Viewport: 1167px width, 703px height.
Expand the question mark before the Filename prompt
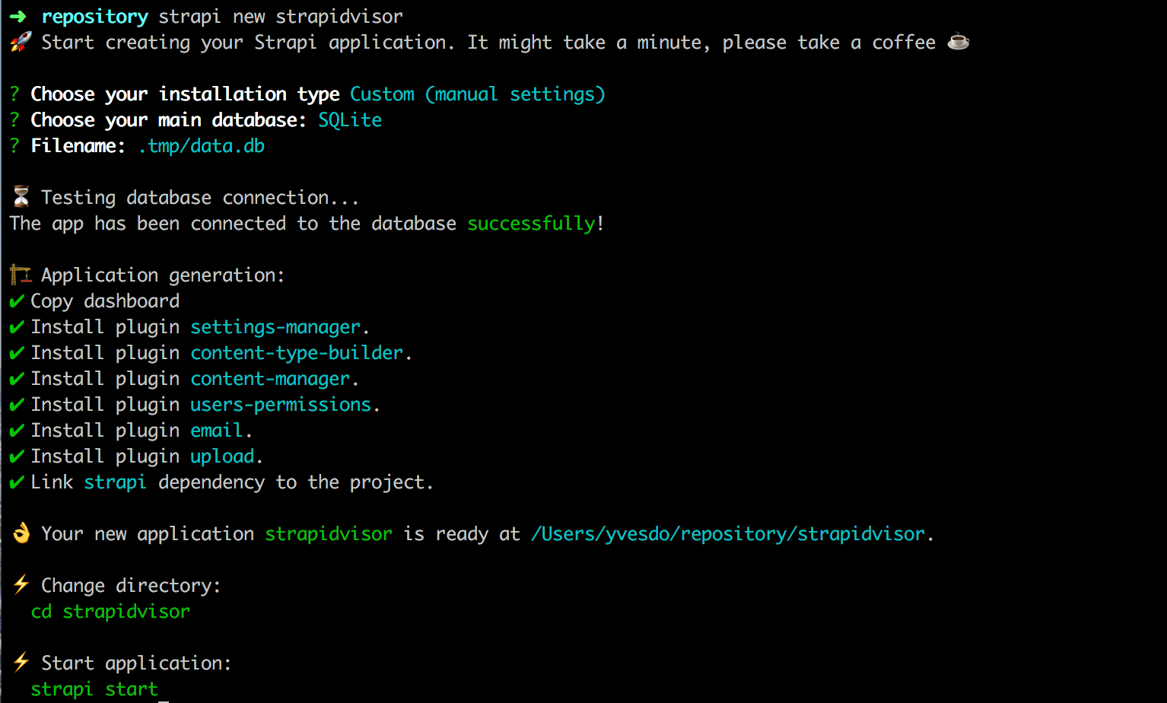pos(14,145)
